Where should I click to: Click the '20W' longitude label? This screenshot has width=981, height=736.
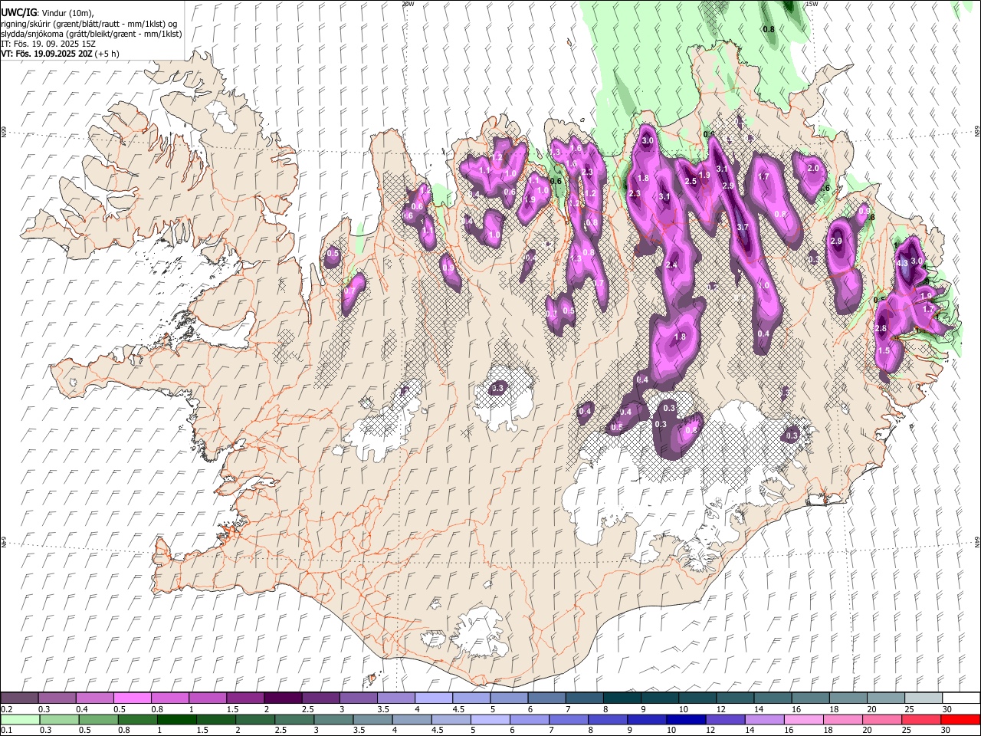408,4
